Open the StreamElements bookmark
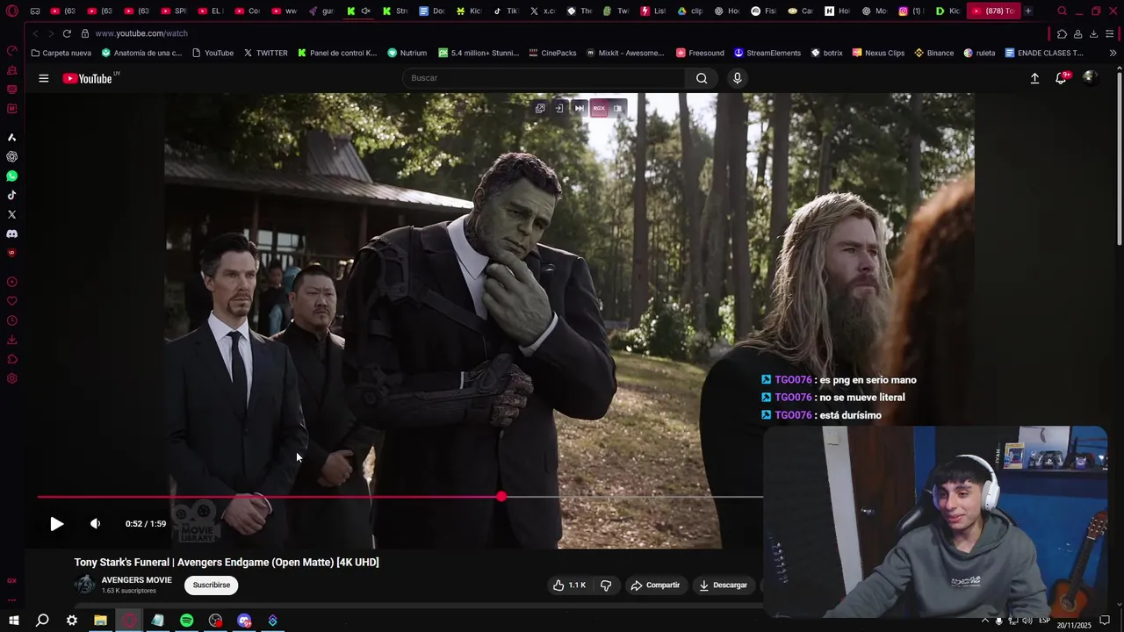 pos(767,53)
